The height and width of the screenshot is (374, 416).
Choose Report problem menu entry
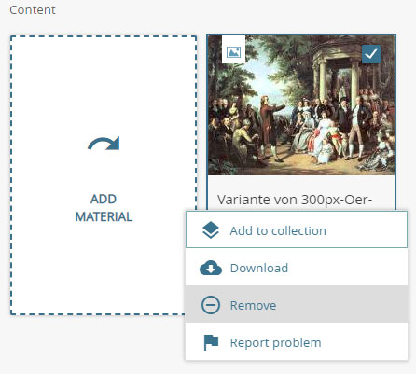tap(297, 341)
